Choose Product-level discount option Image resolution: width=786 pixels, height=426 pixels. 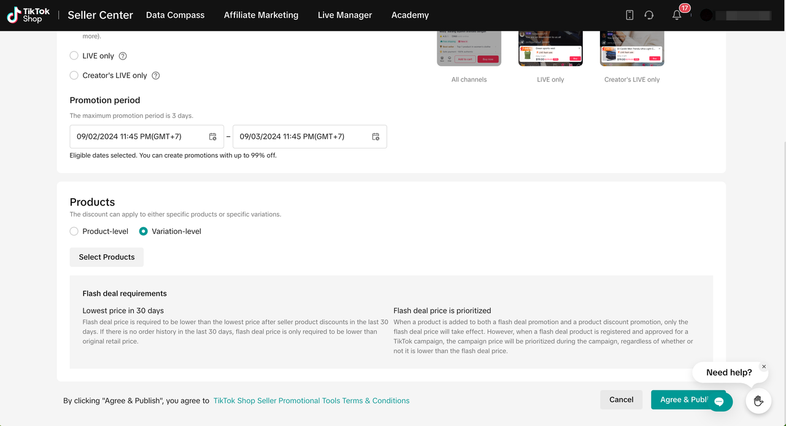(x=74, y=231)
